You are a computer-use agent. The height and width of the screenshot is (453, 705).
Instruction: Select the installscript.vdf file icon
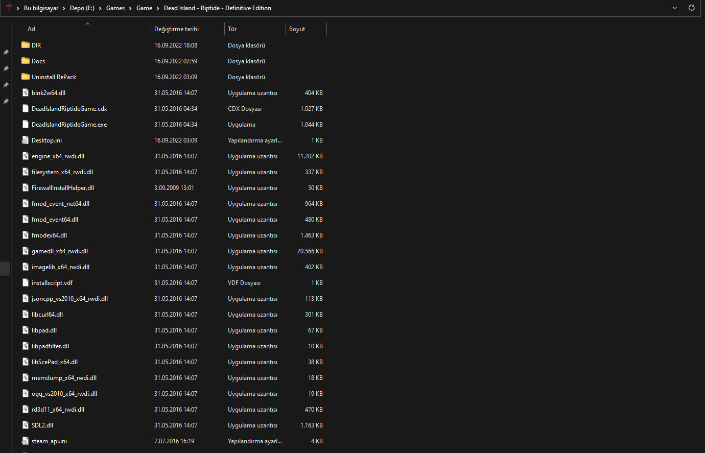coord(26,282)
